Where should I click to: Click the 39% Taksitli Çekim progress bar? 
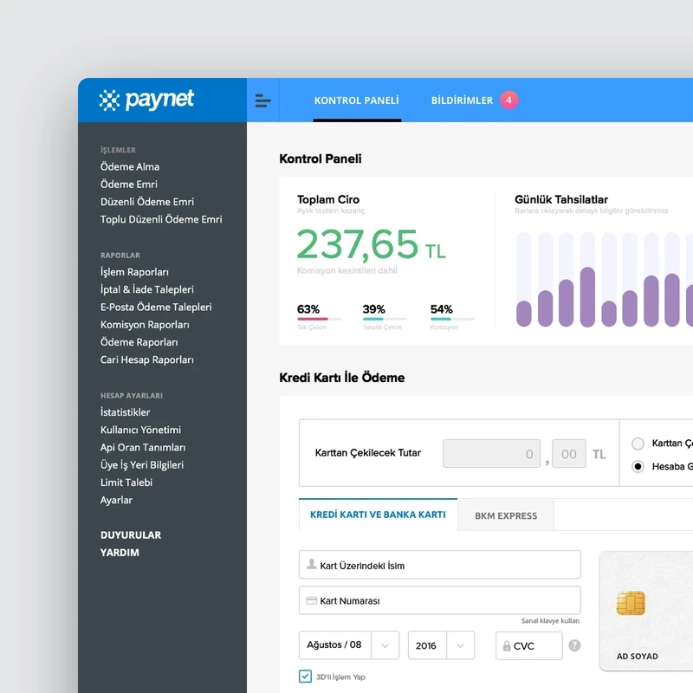(384, 319)
